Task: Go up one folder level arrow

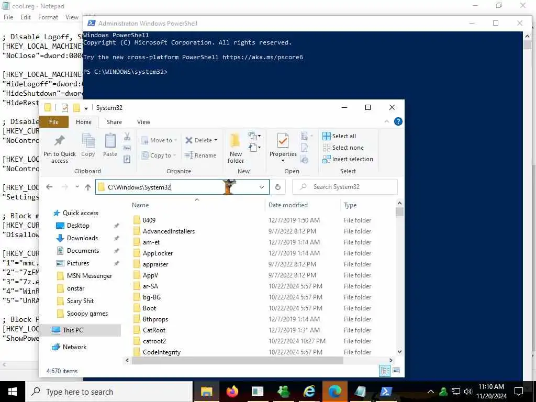Action: tap(88, 187)
